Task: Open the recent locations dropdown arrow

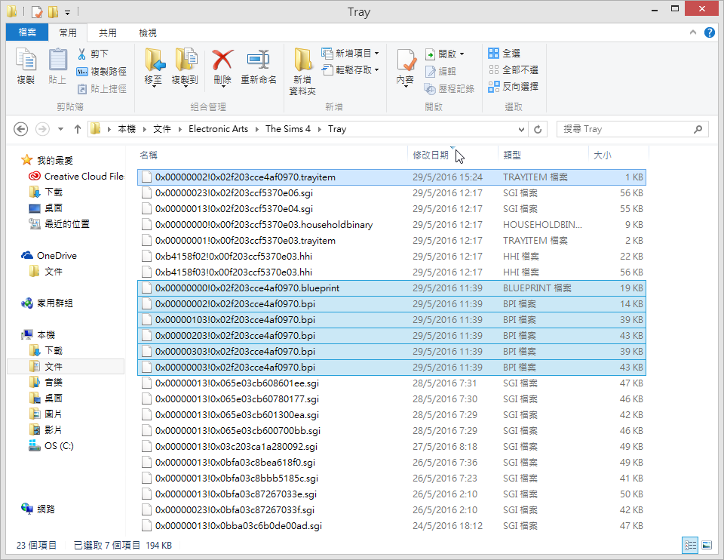Action: [x=60, y=129]
